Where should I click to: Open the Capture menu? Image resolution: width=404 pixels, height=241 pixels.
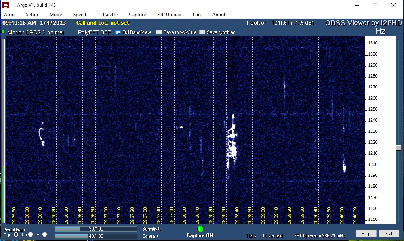click(x=137, y=15)
